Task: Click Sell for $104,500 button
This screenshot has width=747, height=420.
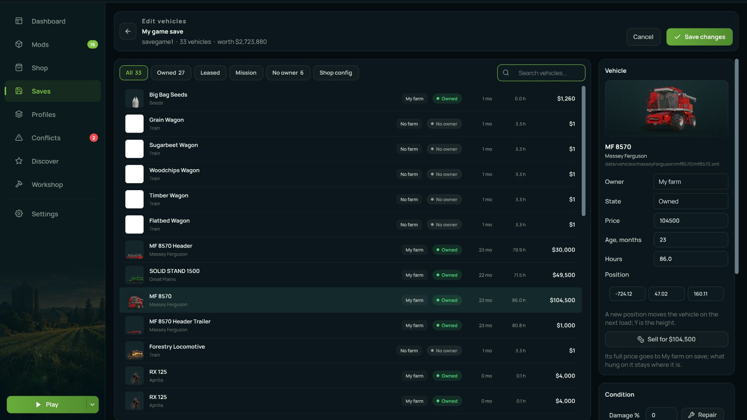Action: click(666, 339)
